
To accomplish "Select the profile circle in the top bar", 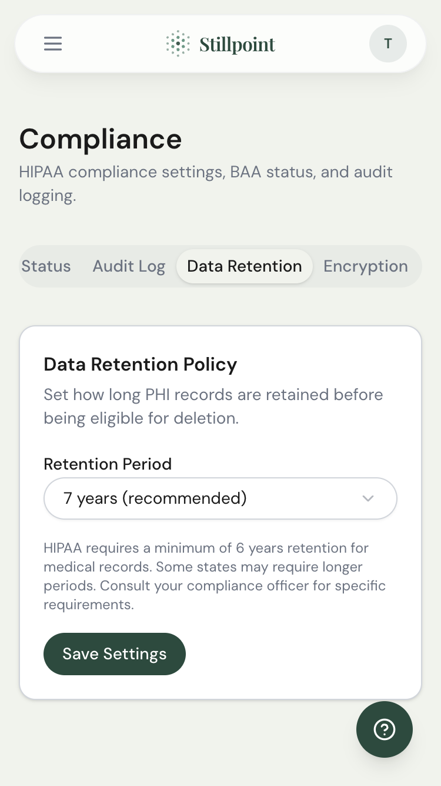I will 387,44.
